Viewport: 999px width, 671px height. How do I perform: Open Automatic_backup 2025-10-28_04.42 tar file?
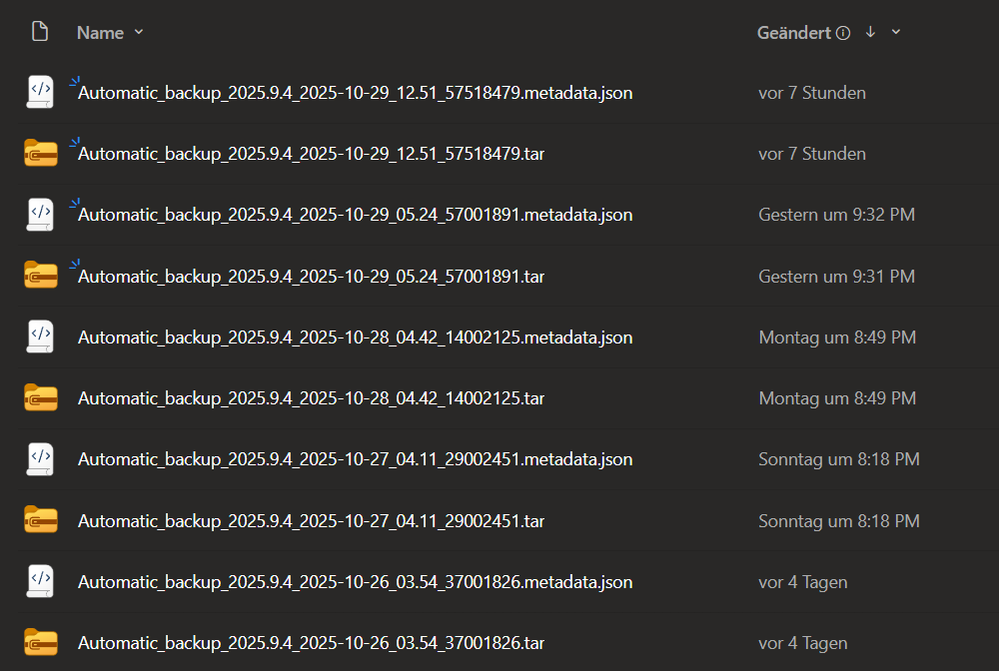click(x=311, y=398)
